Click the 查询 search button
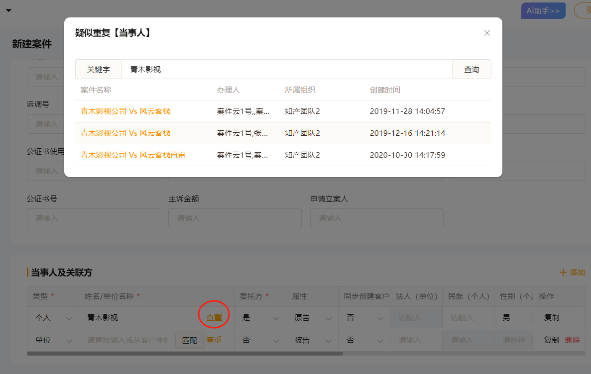Viewport: 591px width, 374px height. pos(471,70)
